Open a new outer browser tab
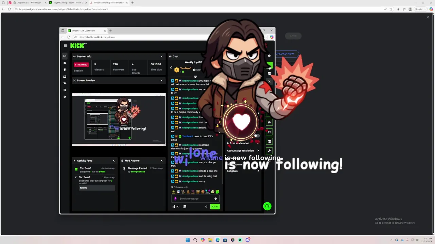Viewport: 435px width, 244px height. pyautogui.click(x=133, y=3)
